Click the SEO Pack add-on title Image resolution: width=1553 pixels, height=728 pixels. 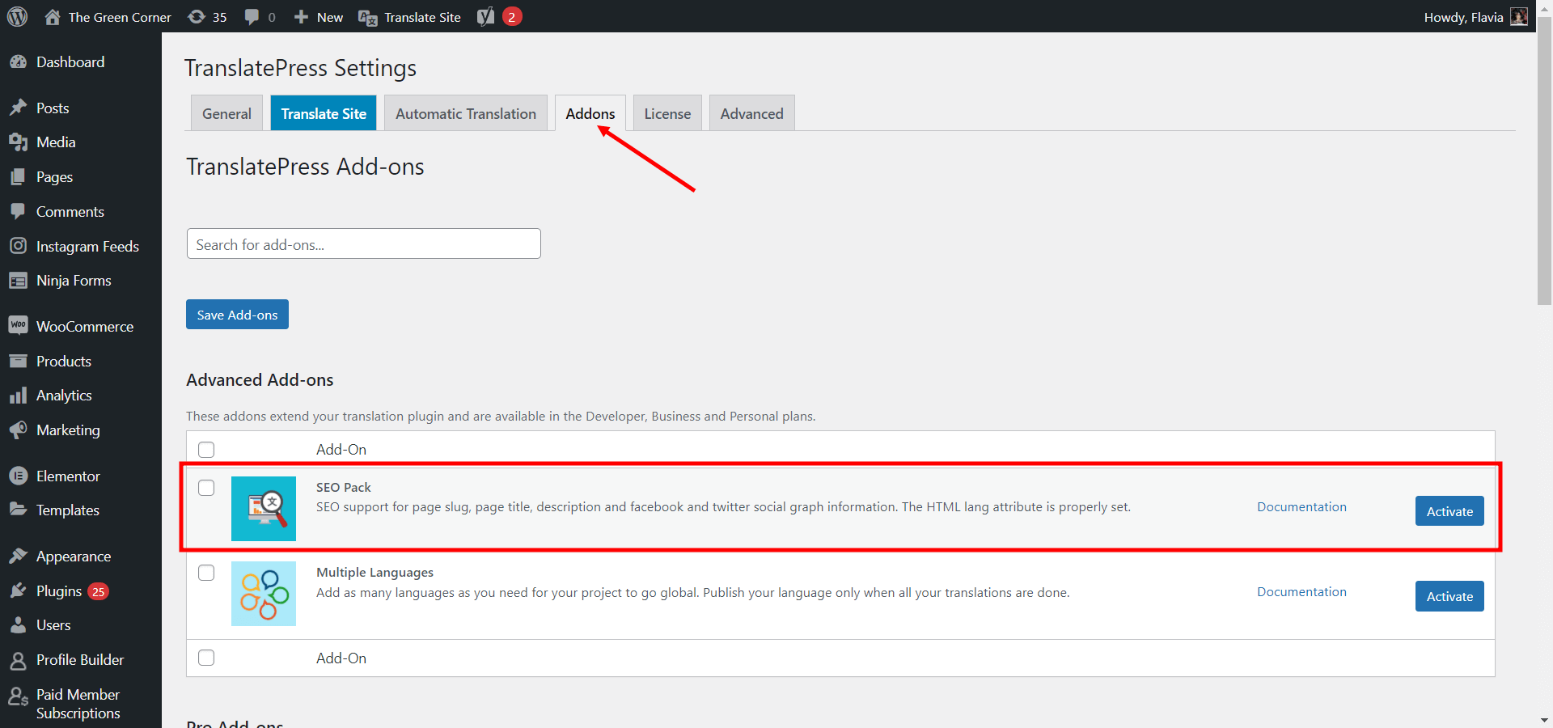pos(344,487)
